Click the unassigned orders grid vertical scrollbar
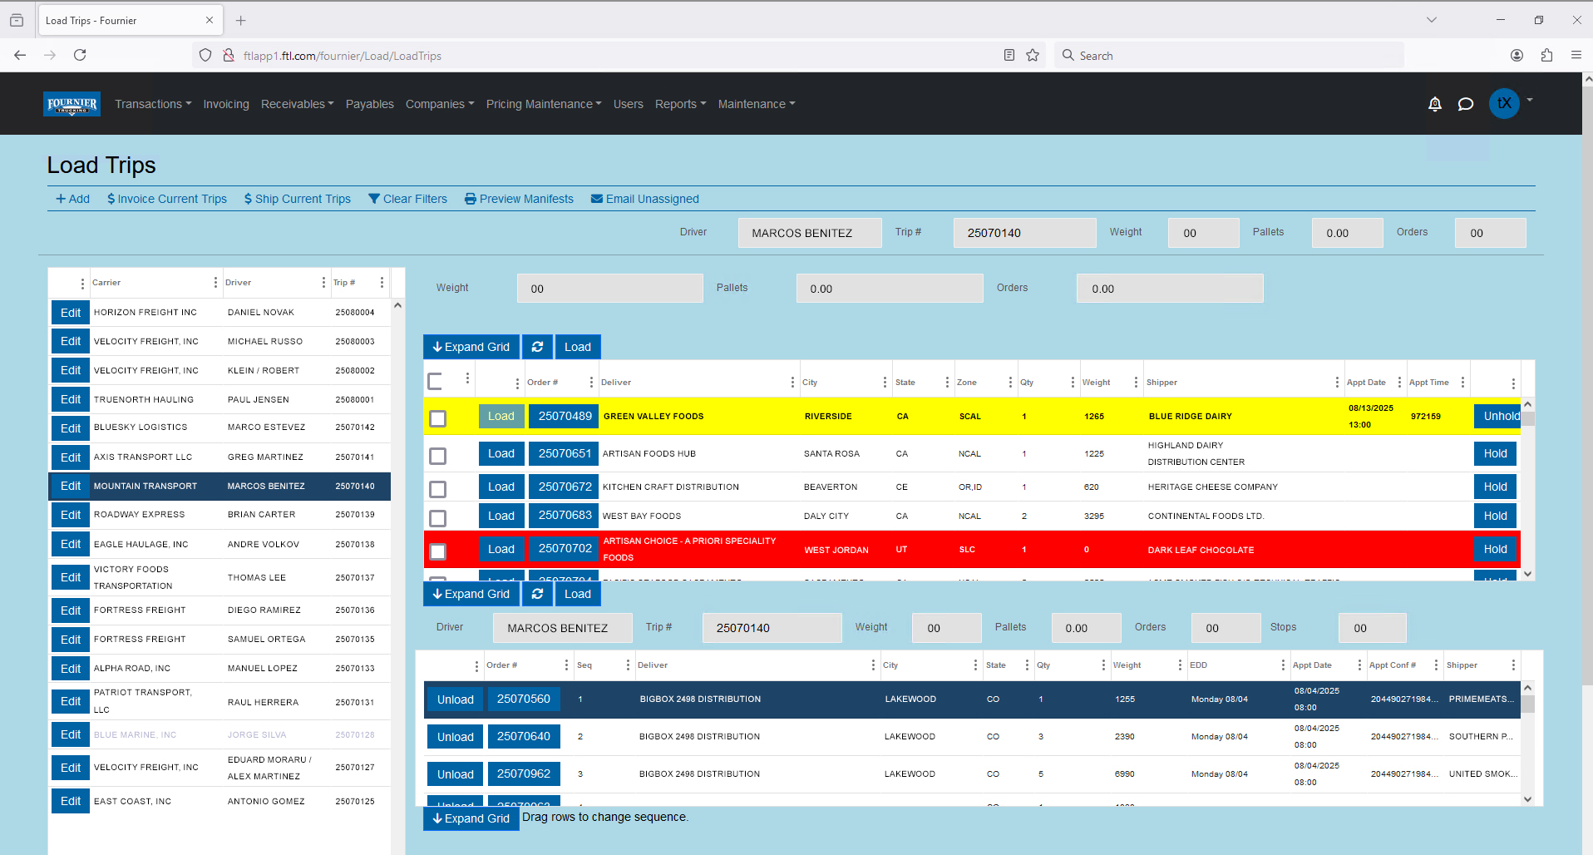The width and height of the screenshot is (1593, 855). (1527, 491)
